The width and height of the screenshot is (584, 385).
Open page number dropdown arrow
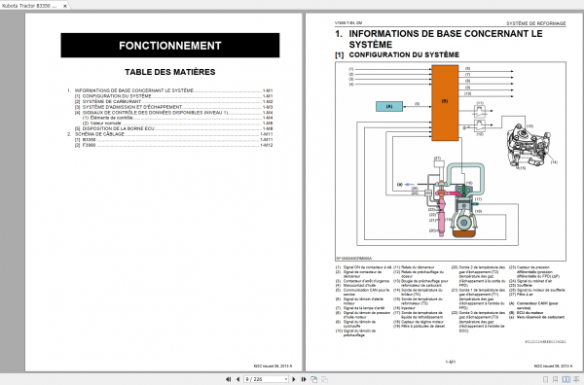(286, 379)
